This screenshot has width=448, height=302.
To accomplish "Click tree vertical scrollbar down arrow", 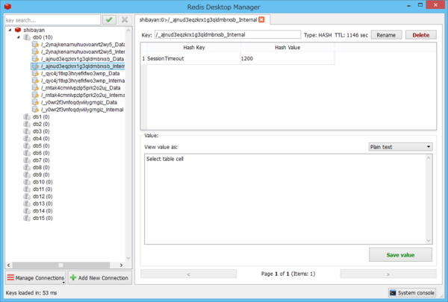I will tap(128, 258).
